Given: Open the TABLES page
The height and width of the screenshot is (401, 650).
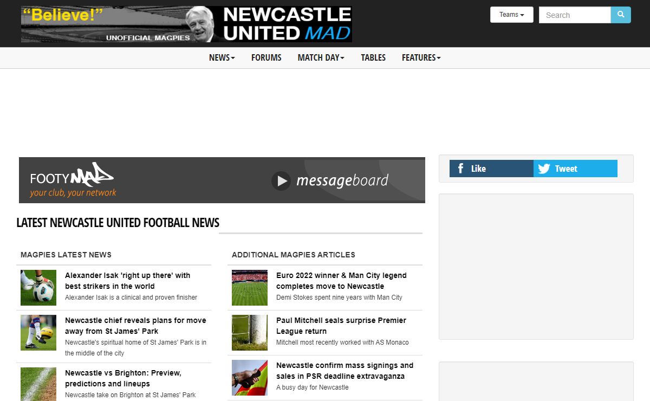Looking at the screenshot, I should click(x=373, y=57).
